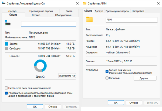Click the drive icon in the Local Disk title bar

point(4,3)
